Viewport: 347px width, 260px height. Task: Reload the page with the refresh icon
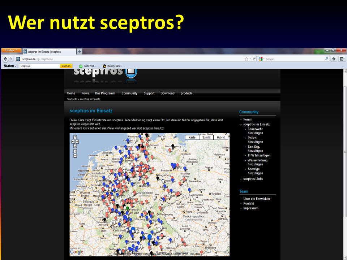click(x=254, y=59)
